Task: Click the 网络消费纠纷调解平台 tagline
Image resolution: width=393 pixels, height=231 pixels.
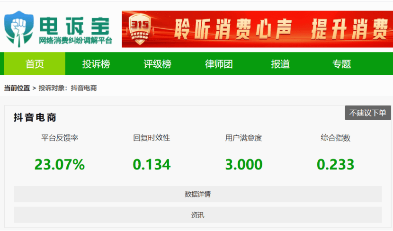Action: click(75, 41)
